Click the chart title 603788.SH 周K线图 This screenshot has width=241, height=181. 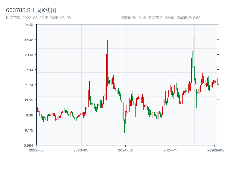31,11
